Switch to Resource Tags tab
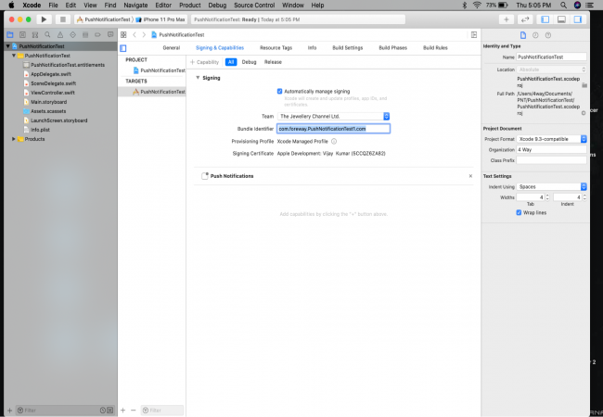 276,47
